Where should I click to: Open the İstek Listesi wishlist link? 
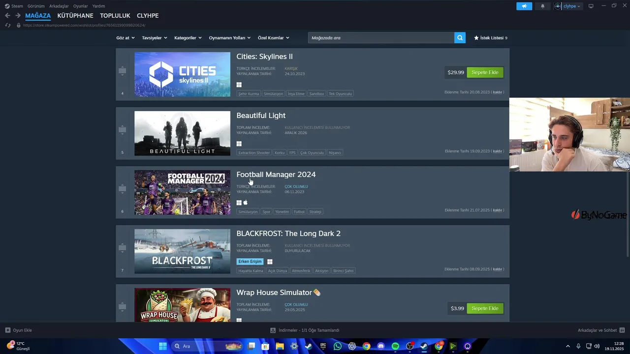point(491,38)
